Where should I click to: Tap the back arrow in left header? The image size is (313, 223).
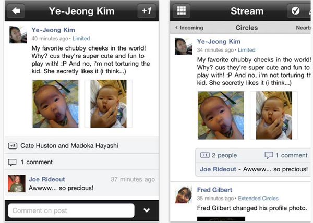[16, 11]
